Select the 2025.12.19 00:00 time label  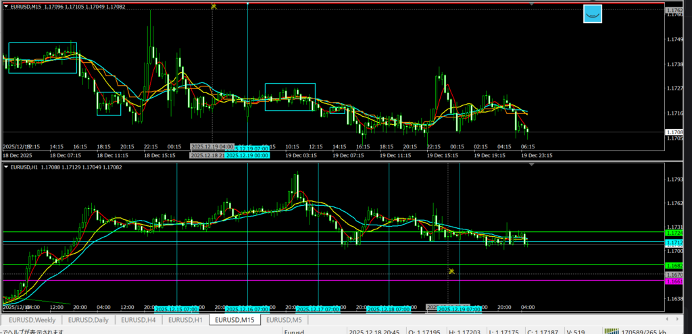tap(247, 155)
